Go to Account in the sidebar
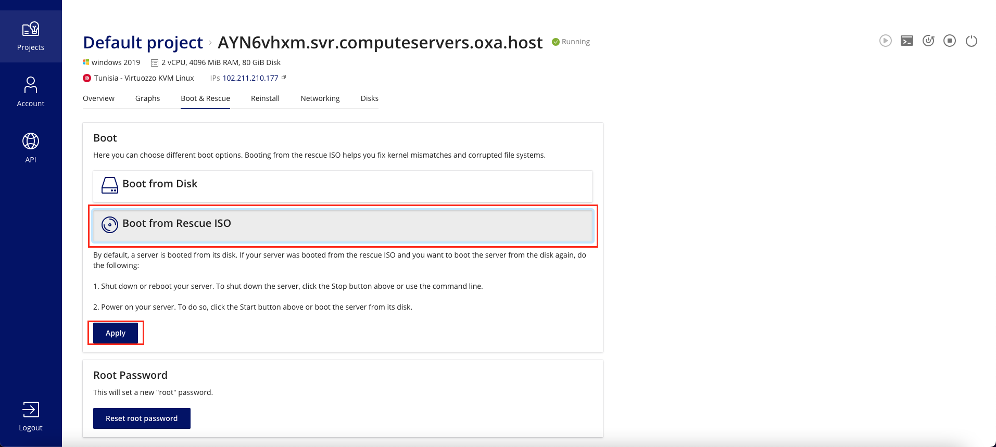Image resolution: width=996 pixels, height=447 pixels. point(31,92)
